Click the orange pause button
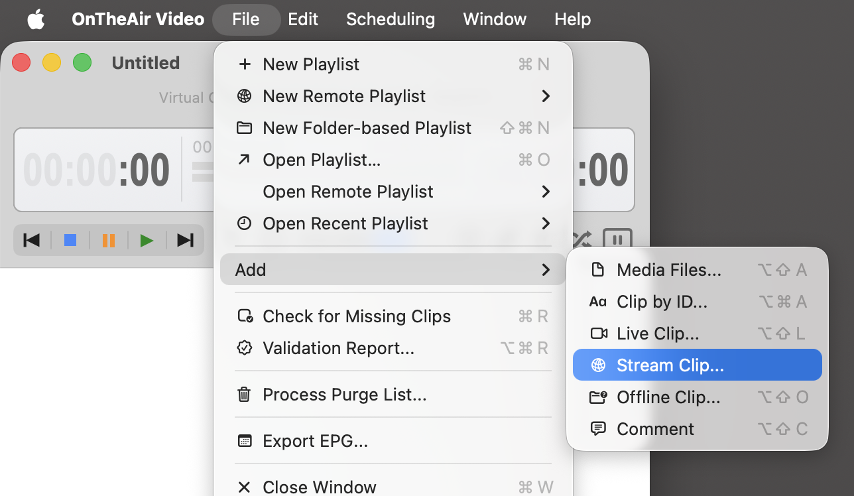This screenshot has height=496, width=854. [109, 240]
